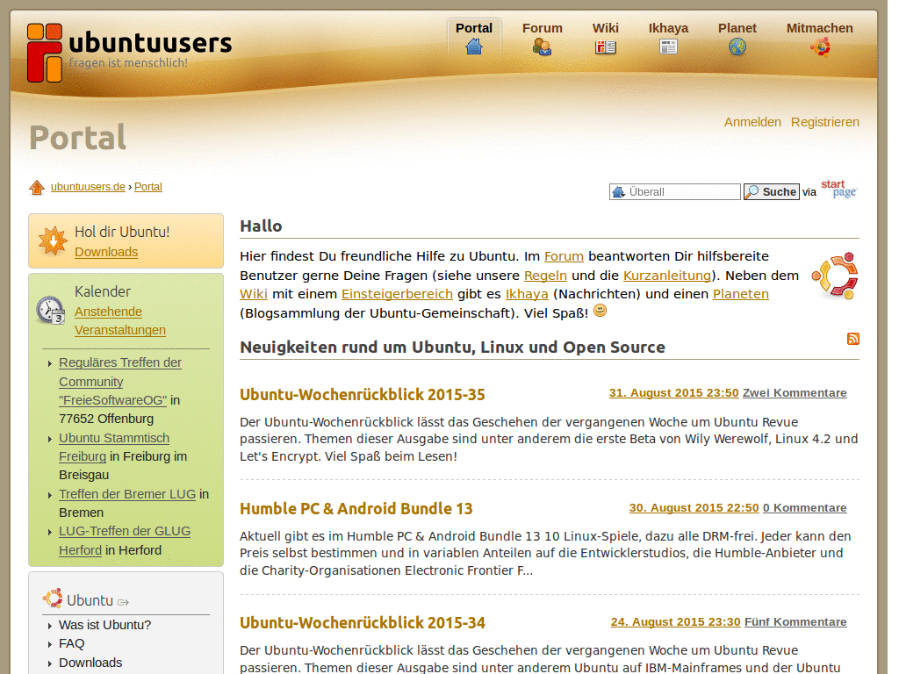The width and height of the screenshot is (899, 674).
Task: Click the ubuntuusers.de breadcrumb link
Action: (88, 187)
